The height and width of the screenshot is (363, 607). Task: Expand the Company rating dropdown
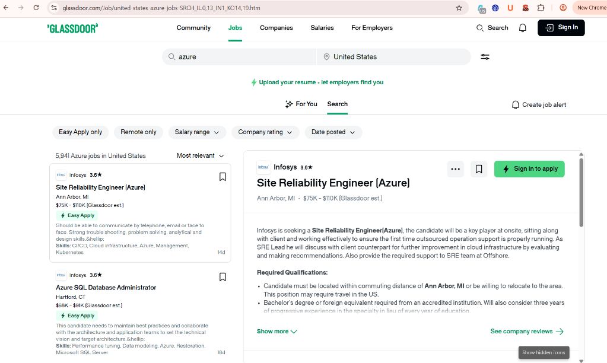coord(265,132)
